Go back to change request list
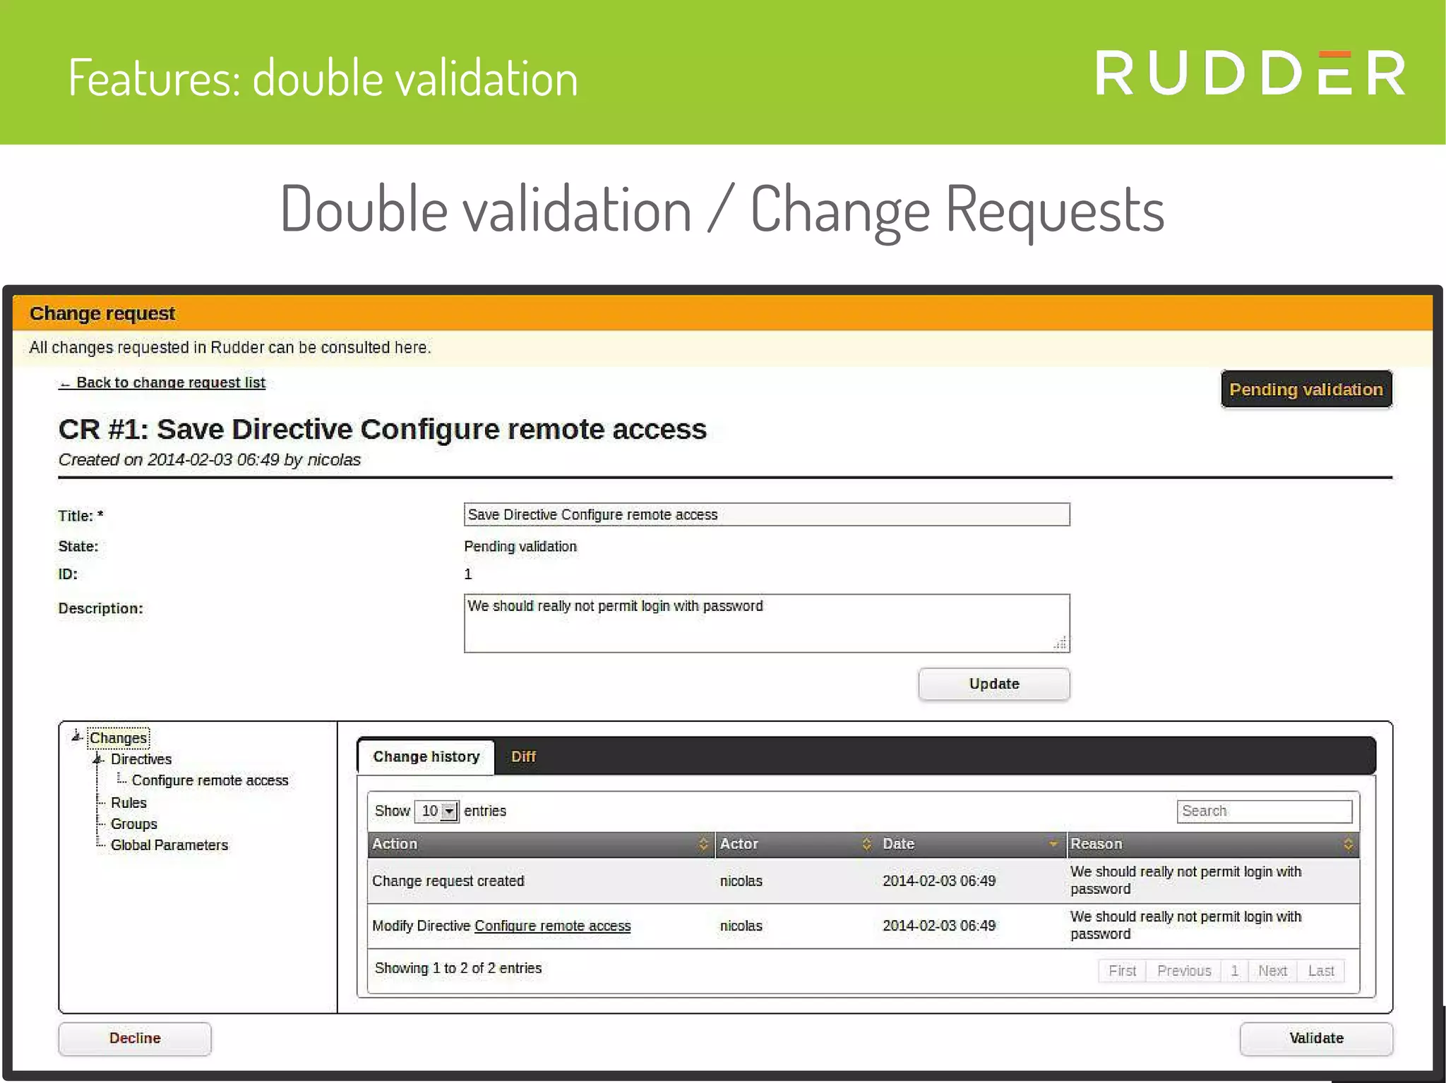 pyautogui.click(x=162, y=382)
